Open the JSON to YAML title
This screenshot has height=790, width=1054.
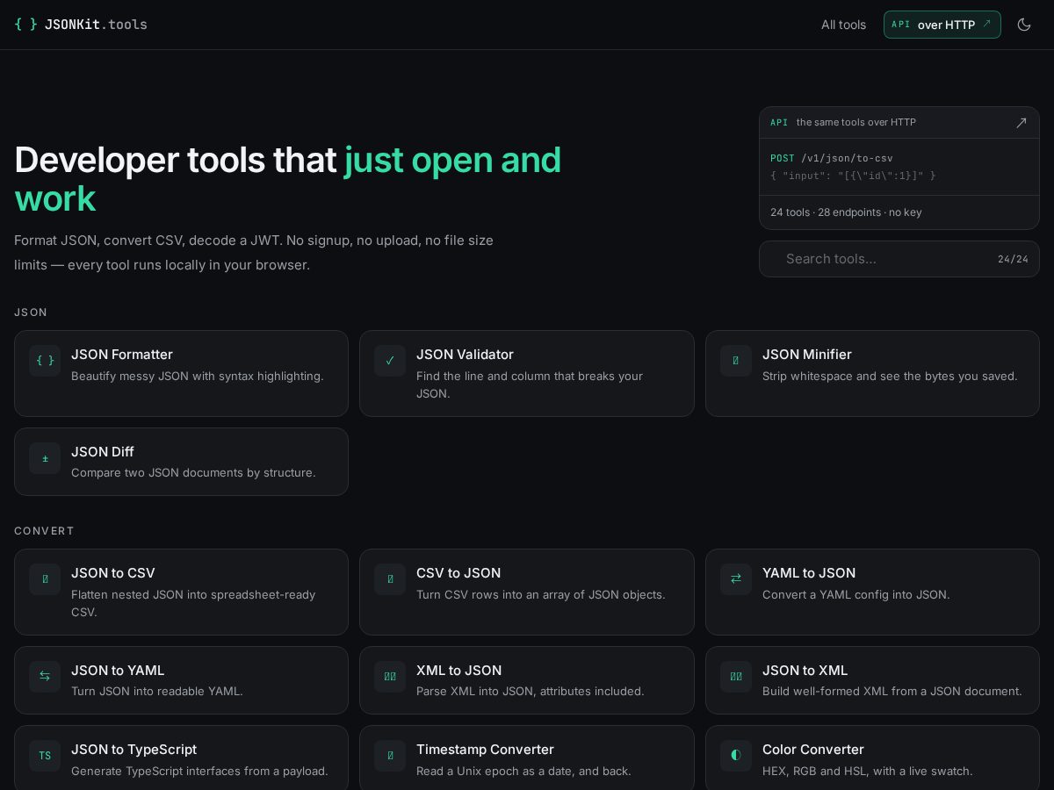tap(118, 671)
